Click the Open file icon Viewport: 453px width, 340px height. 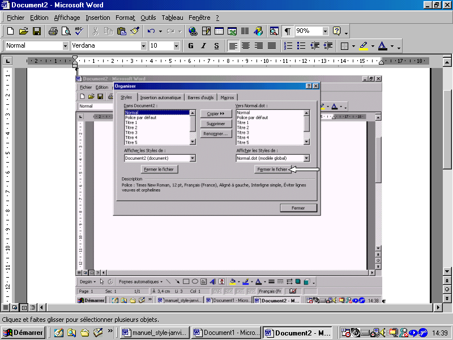pyautogui.click(x=23, y=31)
